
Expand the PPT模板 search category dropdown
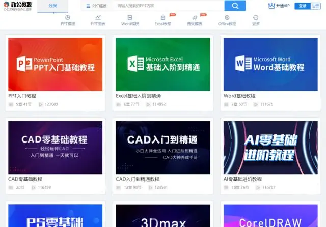[x=96, y=6]
